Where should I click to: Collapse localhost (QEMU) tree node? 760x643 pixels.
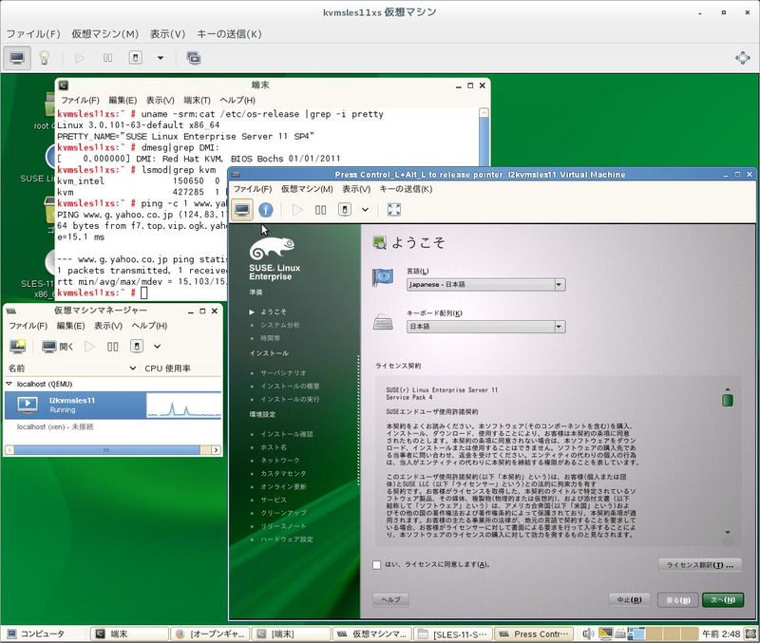pyautogui.click(x=9, y=384)
